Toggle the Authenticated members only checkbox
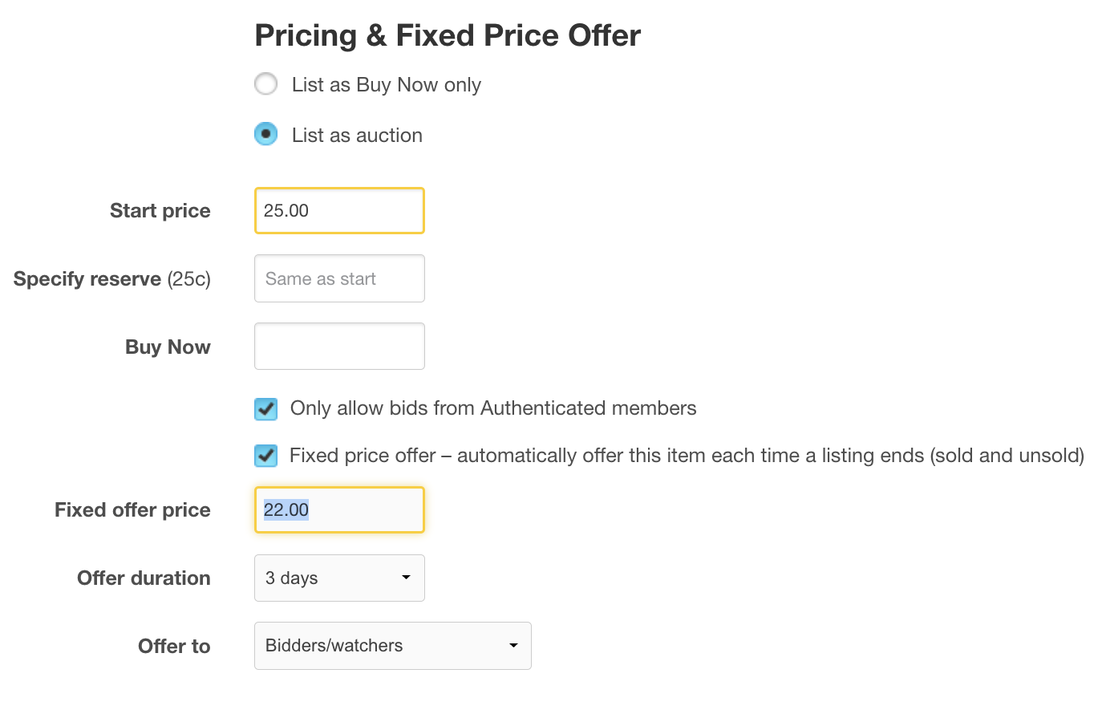Screen dimensions: 1102x714 [x=266, y=409]
